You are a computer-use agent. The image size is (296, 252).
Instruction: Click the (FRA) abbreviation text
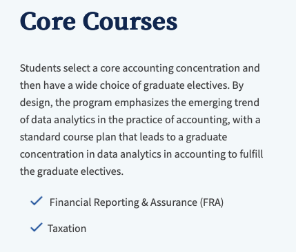212,202
